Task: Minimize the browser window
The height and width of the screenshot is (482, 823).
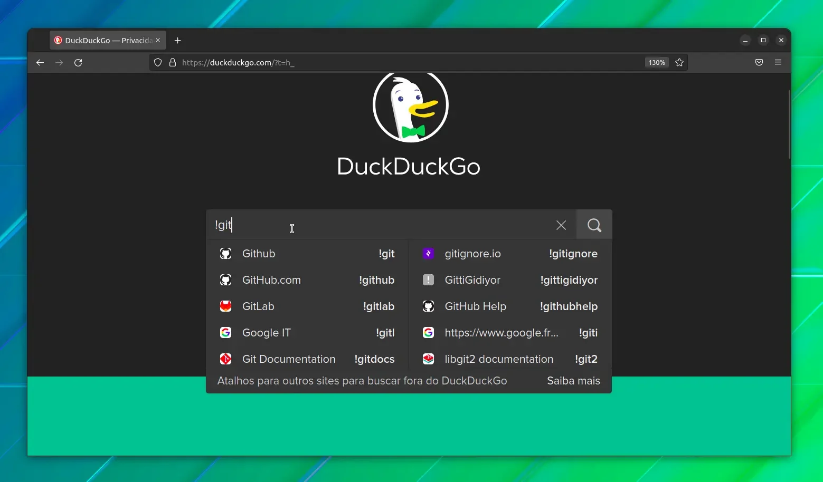Action: [745, 41]
